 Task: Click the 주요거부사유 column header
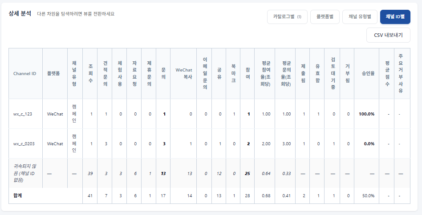click(x=401, y=73)
